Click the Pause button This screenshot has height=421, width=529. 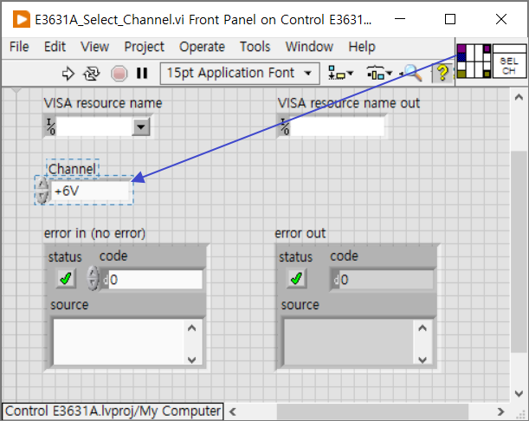click(142, 74)
